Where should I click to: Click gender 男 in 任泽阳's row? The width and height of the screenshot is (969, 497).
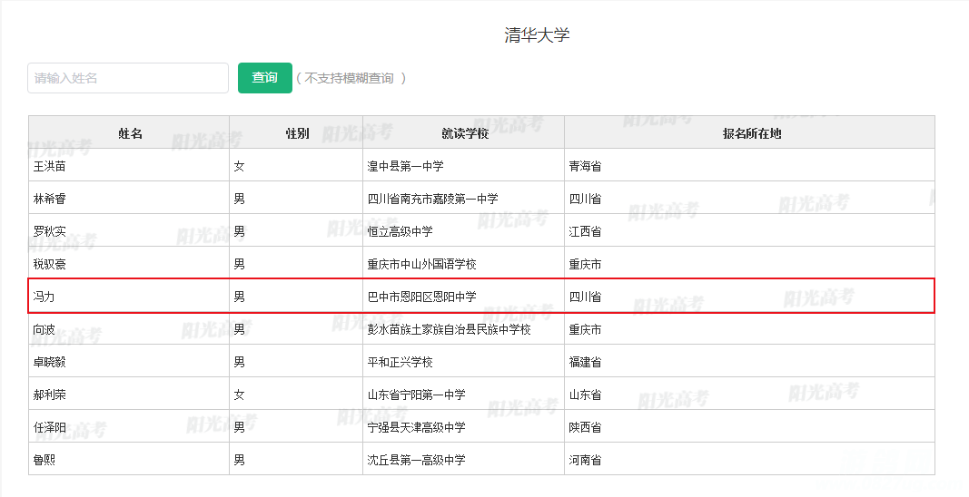coord(239,427)
